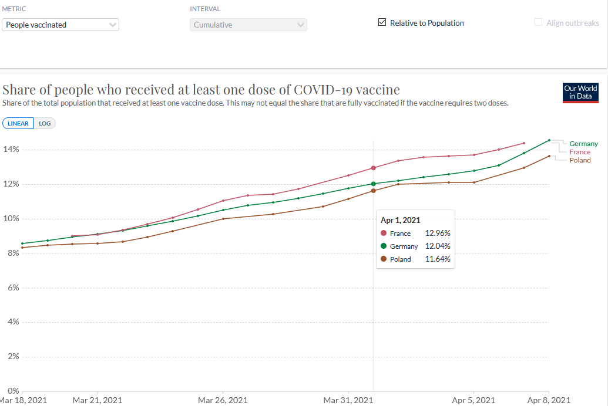608x406 pixels.
Task: Click France data point on Apr 1
Action: pyautogui.click(x=374, y=168)
